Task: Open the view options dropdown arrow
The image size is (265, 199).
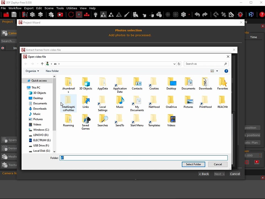Action: pyautogui.click(x=217, y=71)
